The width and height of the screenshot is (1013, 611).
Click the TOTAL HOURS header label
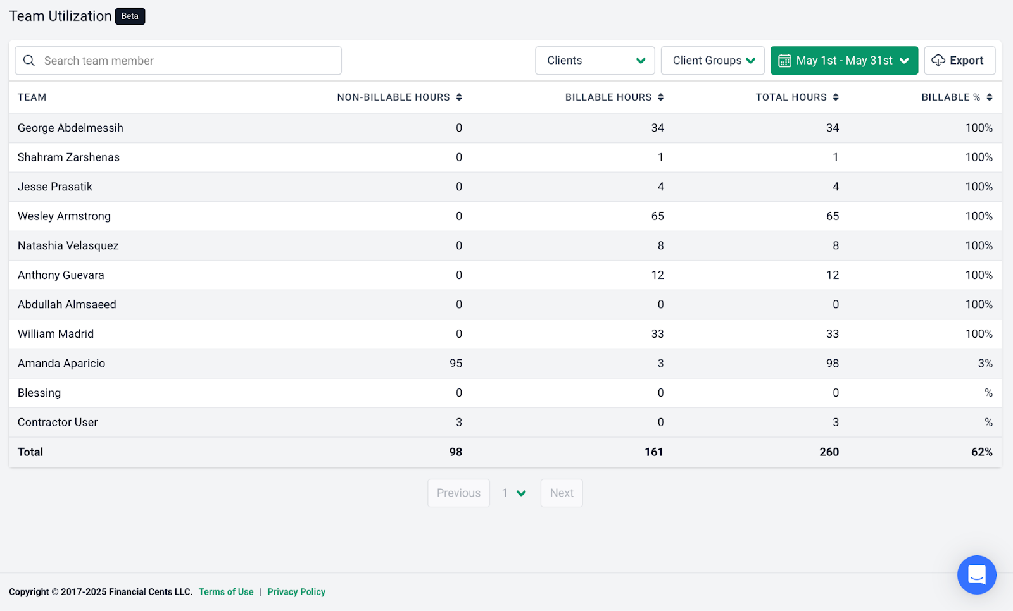click(x=791, y=97)
